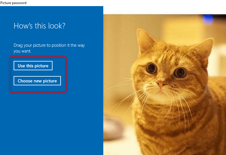Viewport: 226px width, 155px height.
Task: Click the blurred blue circle above the cat
Action: click(208, 19)
